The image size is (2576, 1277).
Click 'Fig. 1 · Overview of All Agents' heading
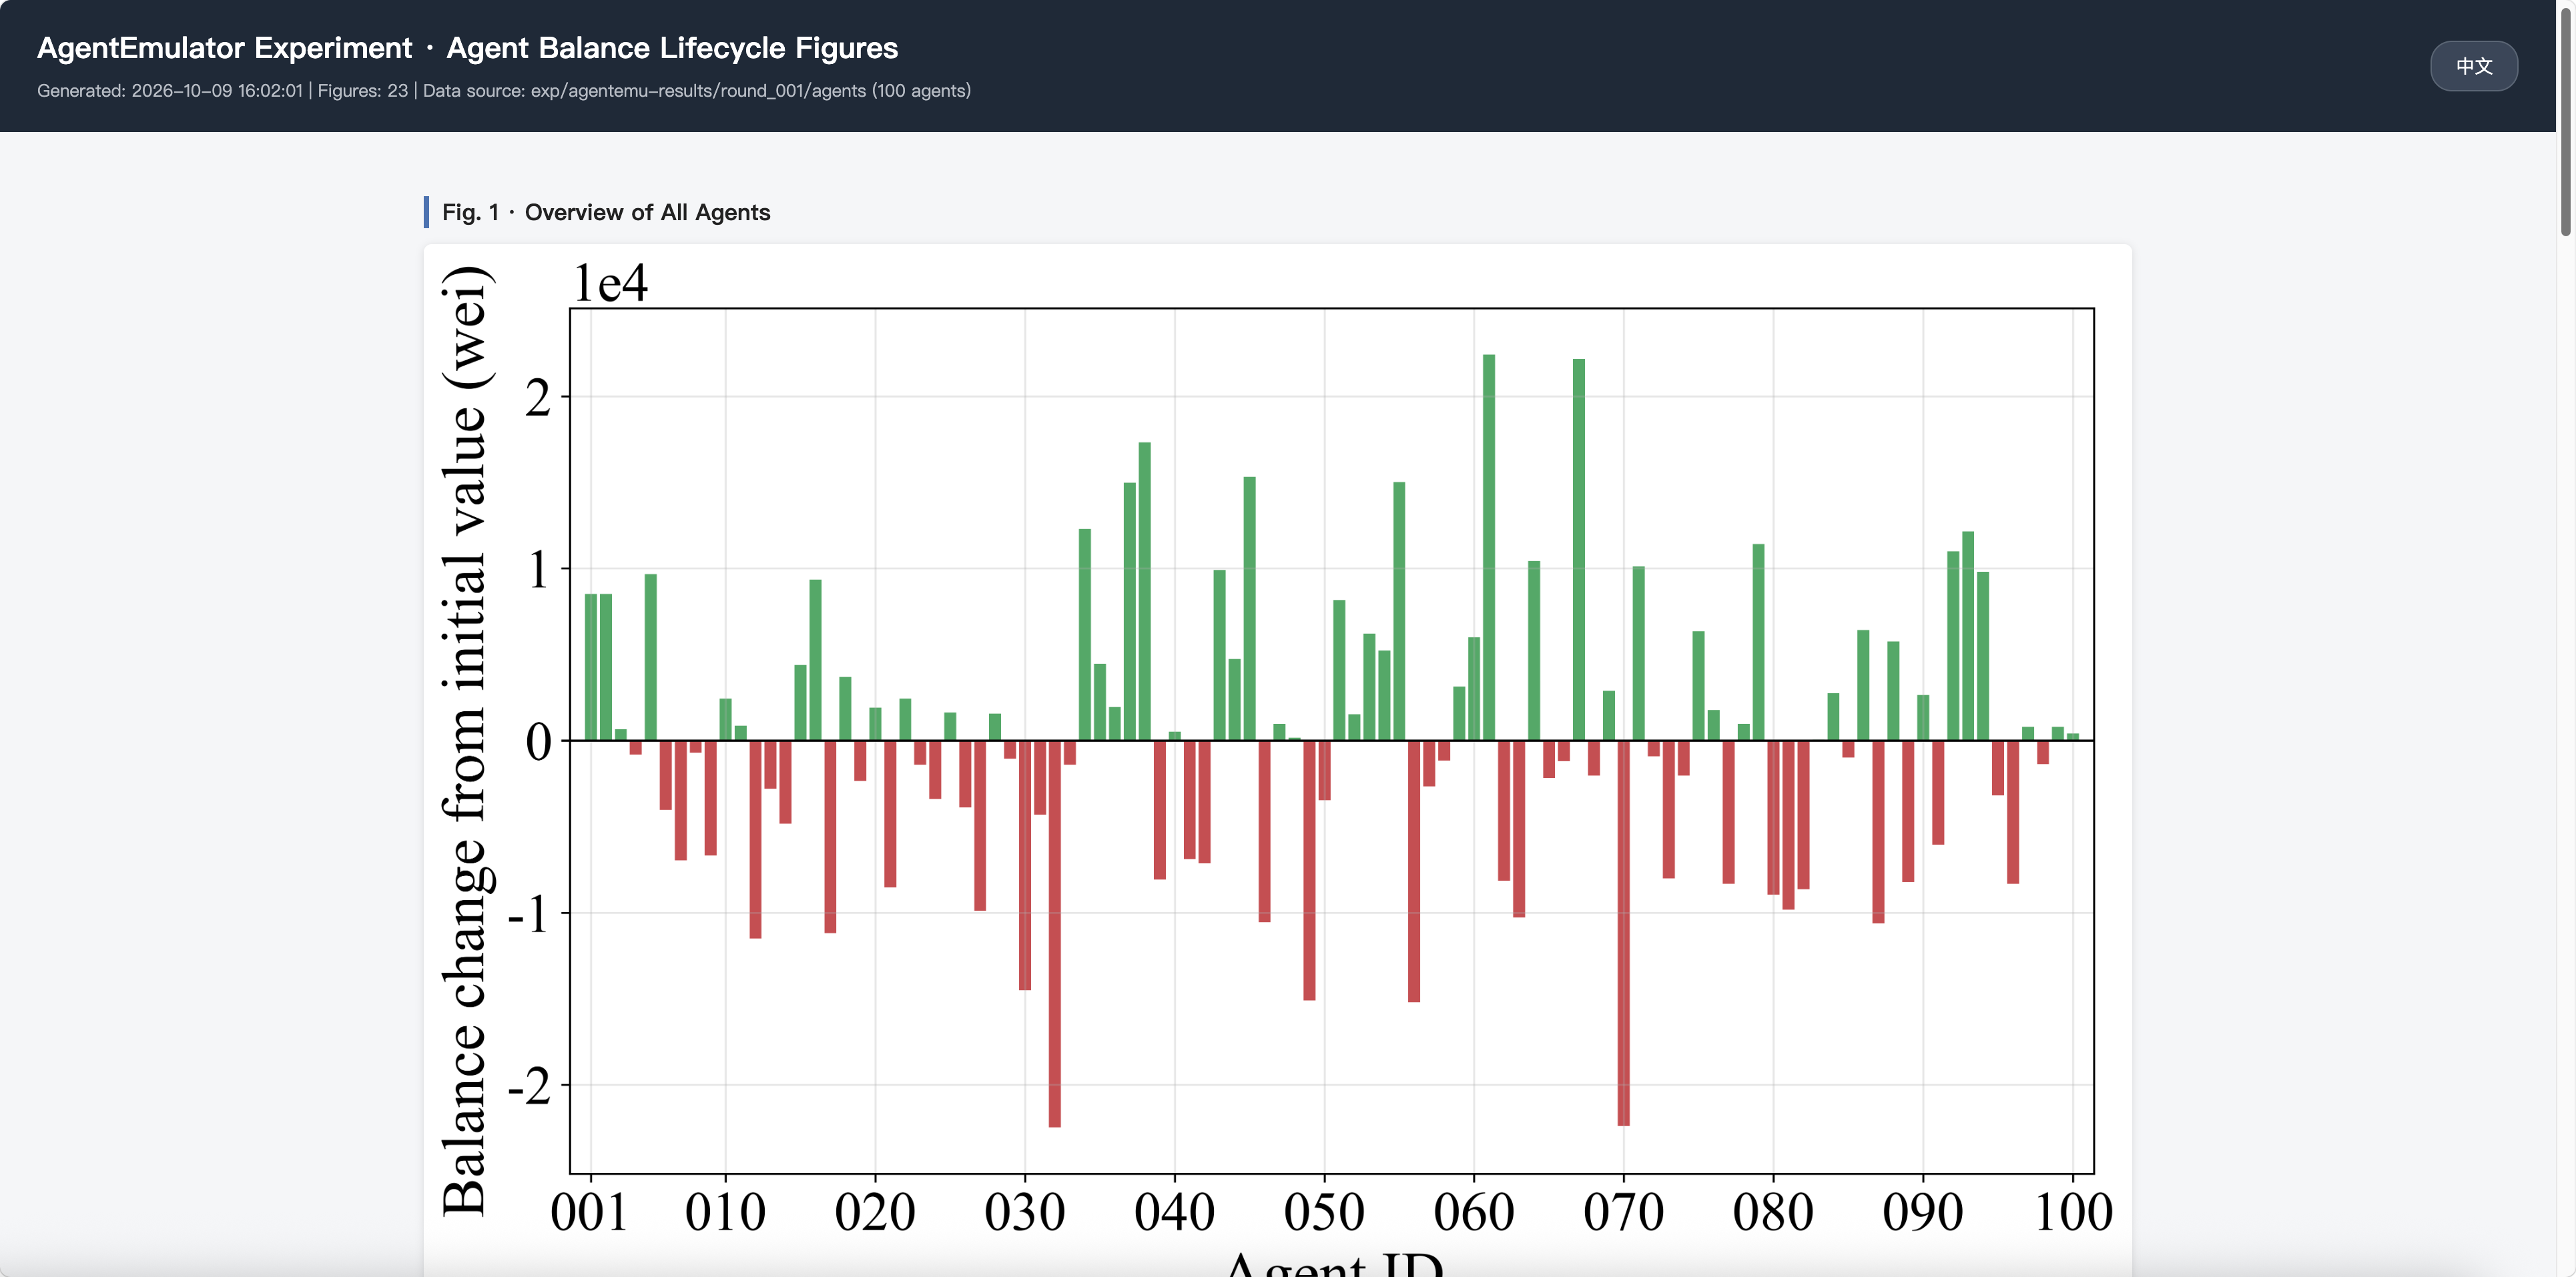click(x=606, y=212)
